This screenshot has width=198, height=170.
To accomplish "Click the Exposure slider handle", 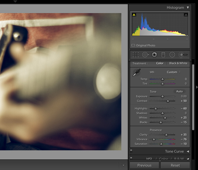I will [163, 97].
